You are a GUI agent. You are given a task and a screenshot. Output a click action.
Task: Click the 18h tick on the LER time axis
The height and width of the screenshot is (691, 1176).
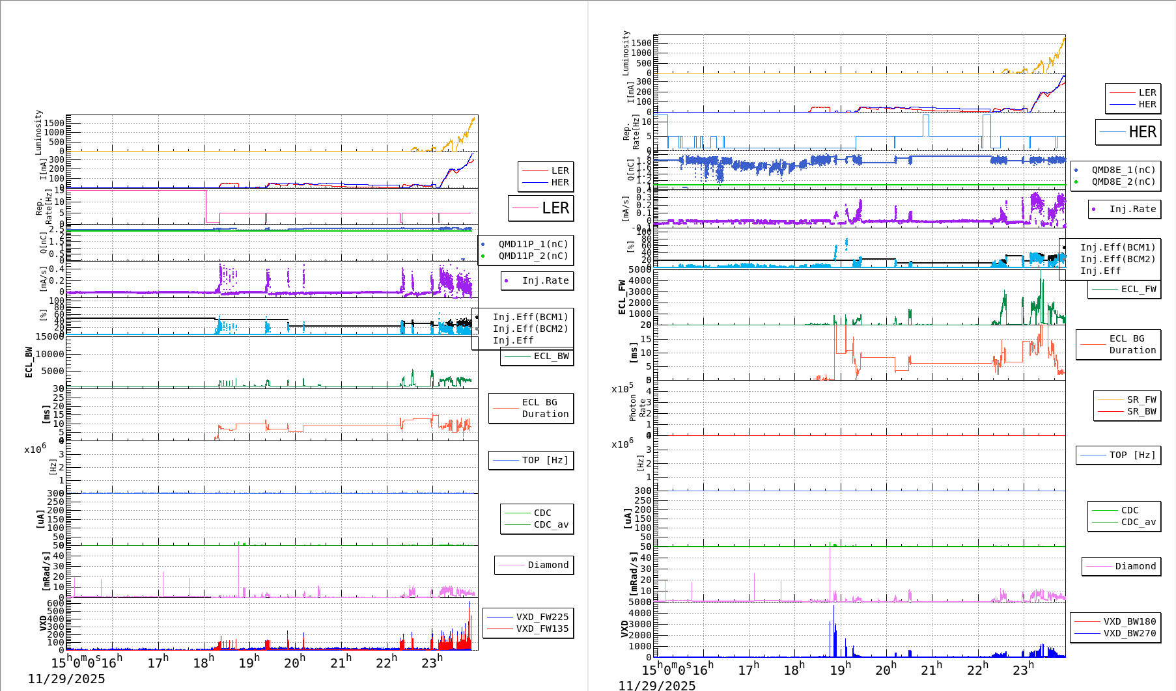[x=204, y=662]
